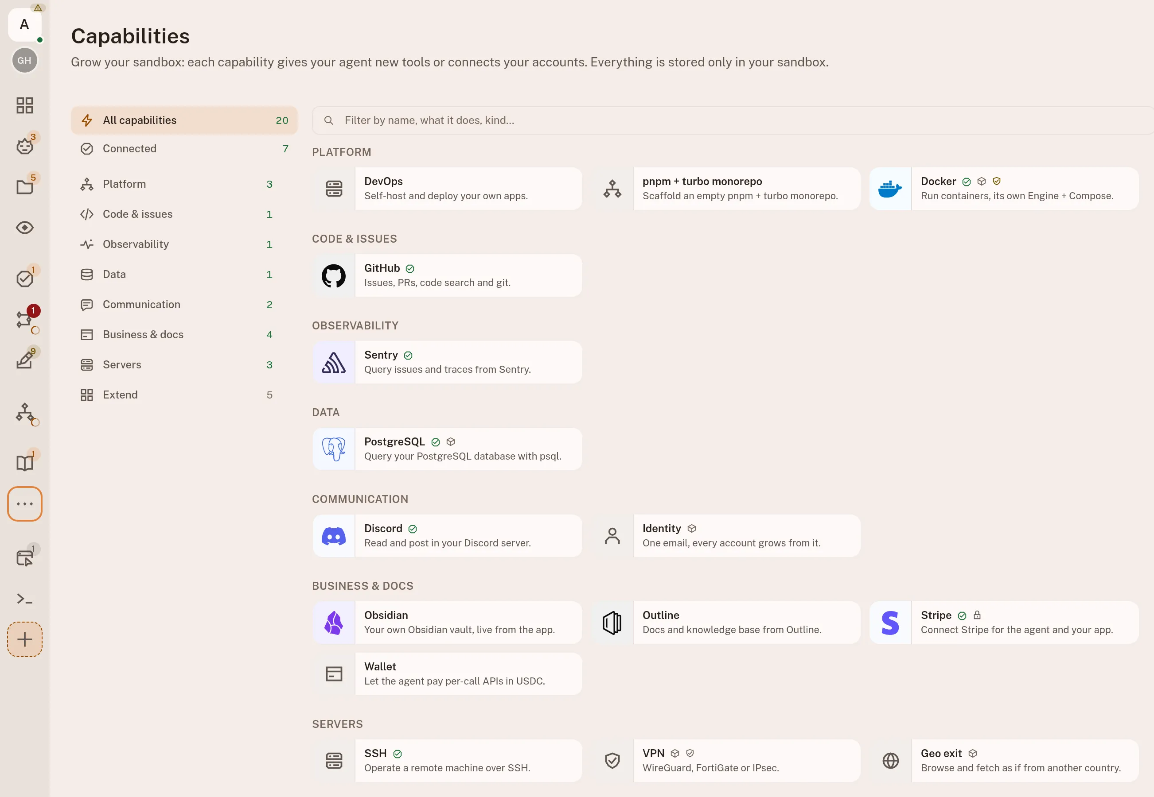The image size is (1154, 797).
Task: Focus the Filter by name search field
Action: (x=733, y=120)
